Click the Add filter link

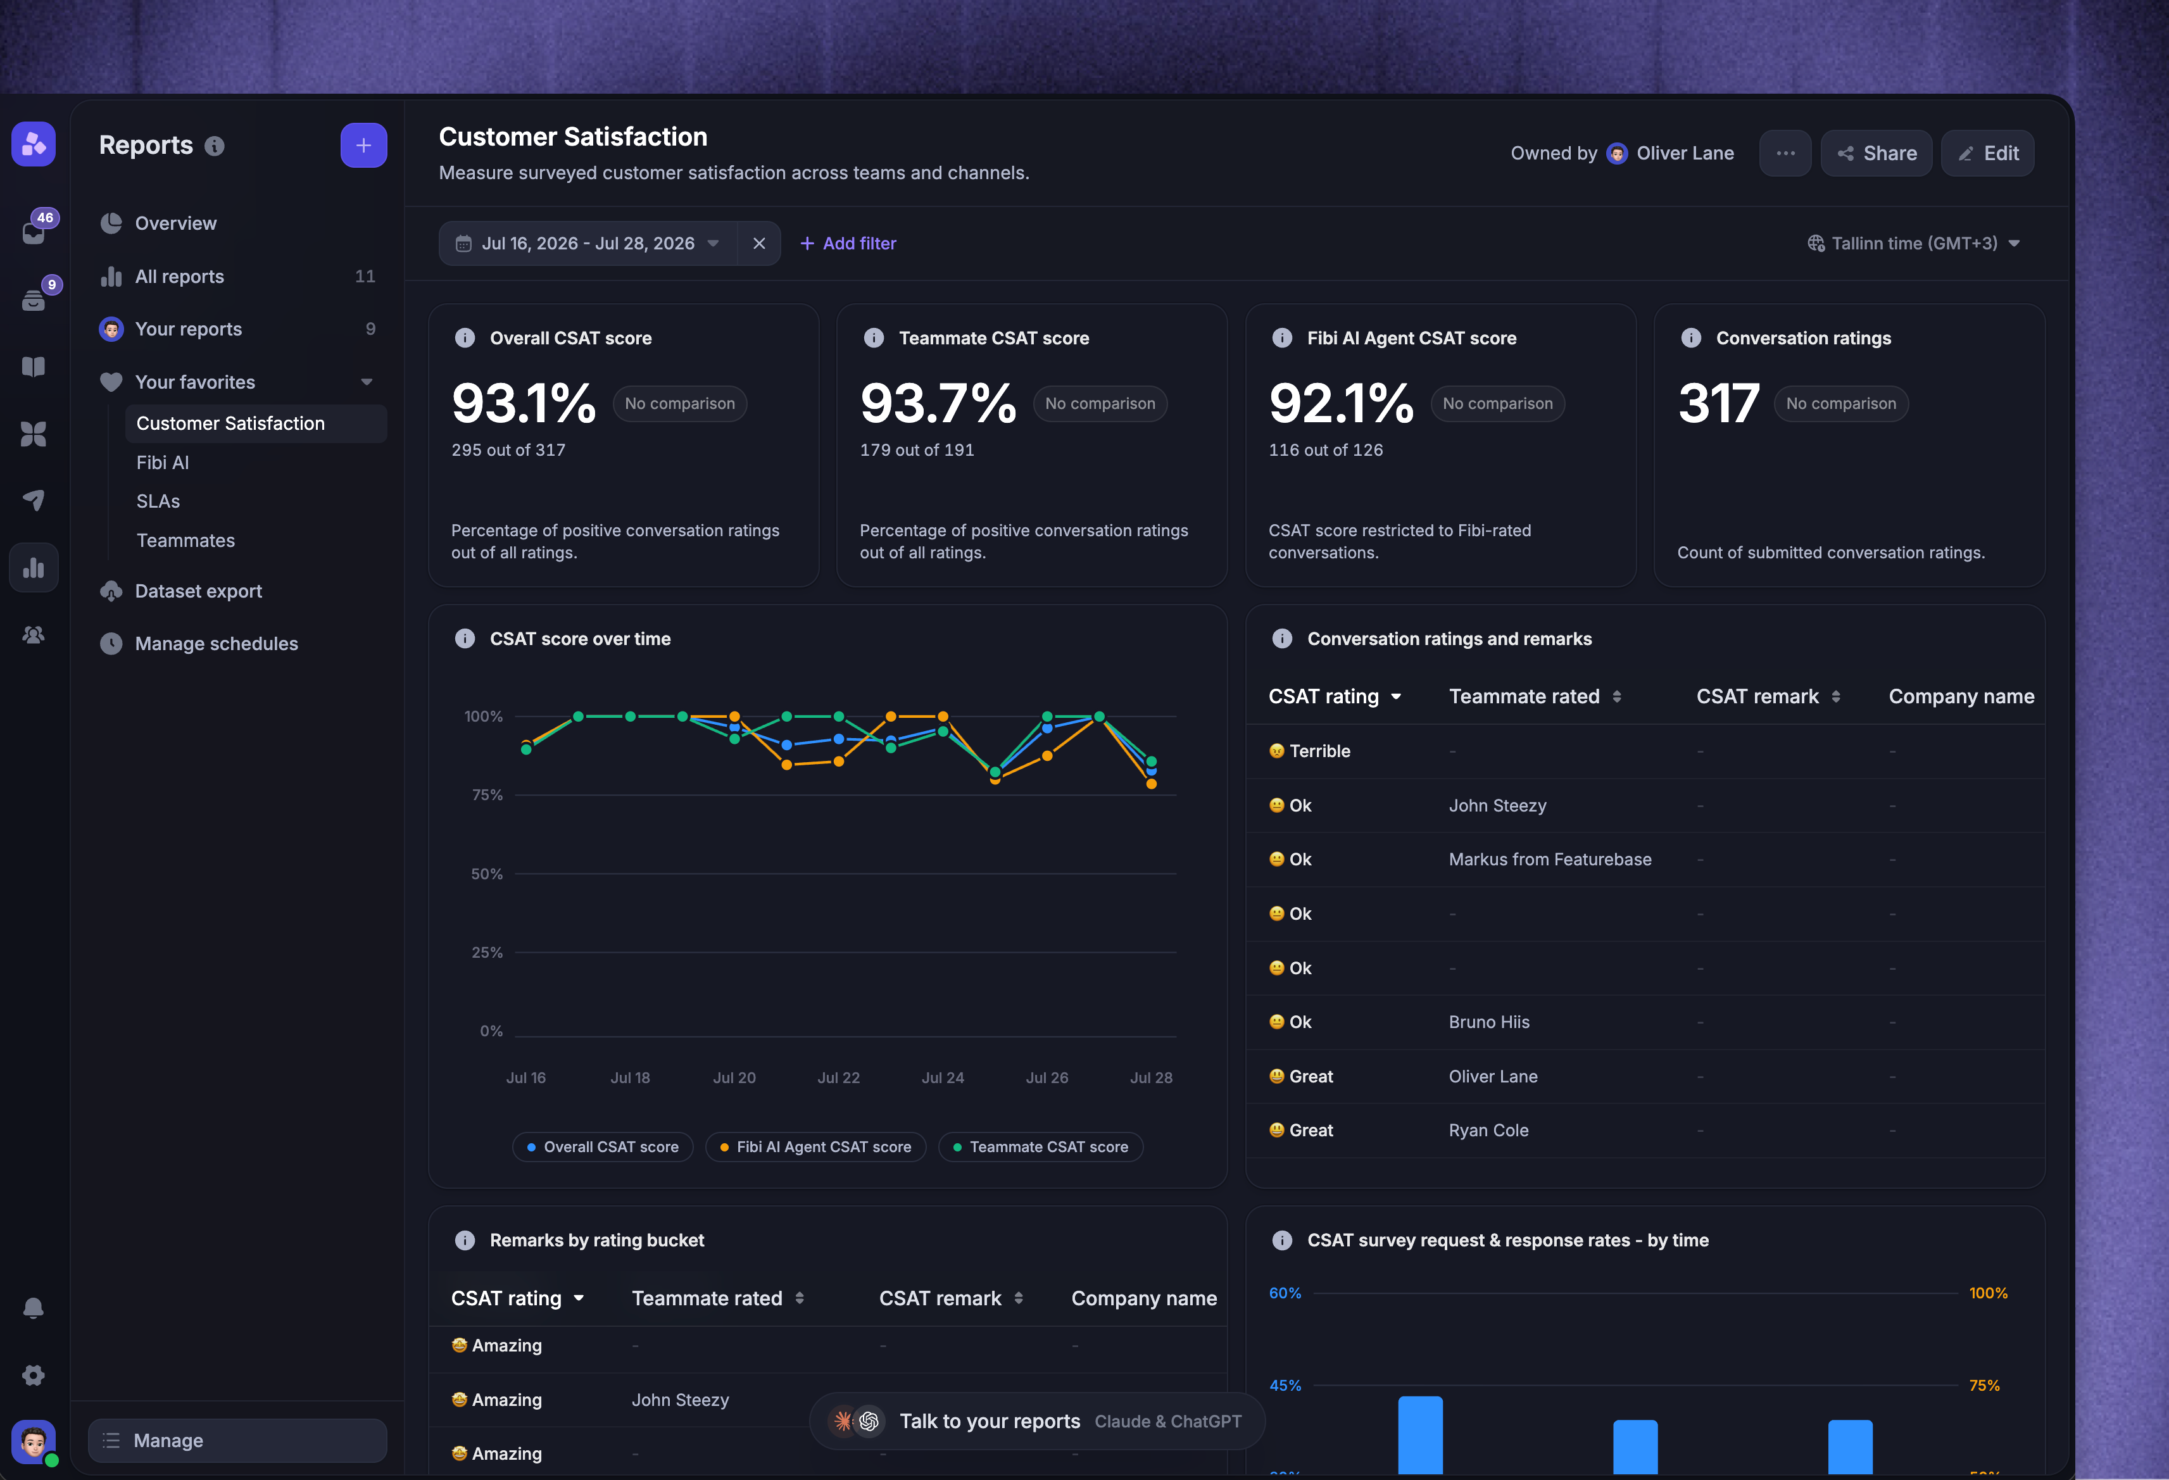pyautogui.click(x=848, y=244)
